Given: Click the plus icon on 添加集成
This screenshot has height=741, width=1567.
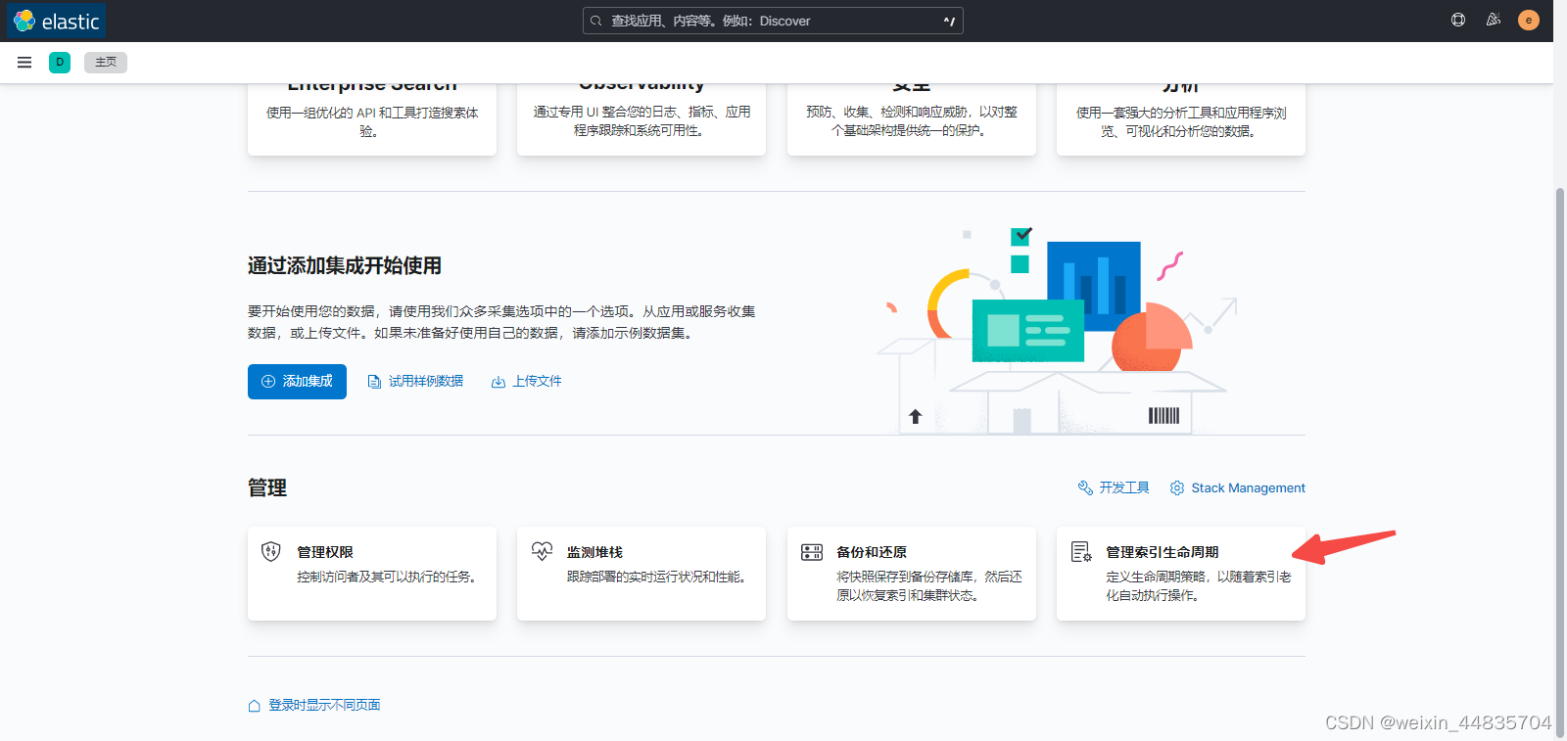Looking at the screenshot, I should click(x=268, y=382).
